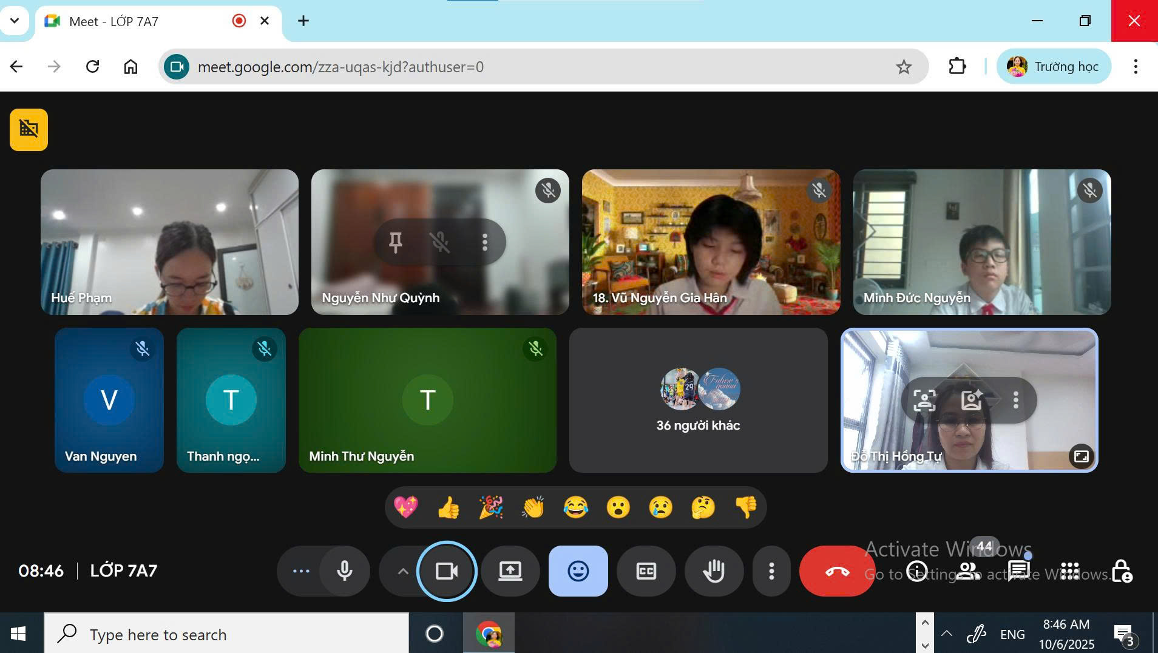Pin Nguyễn Như Quỳnh's video tile
Screen dimensions: 1158x653
[396, 242]
